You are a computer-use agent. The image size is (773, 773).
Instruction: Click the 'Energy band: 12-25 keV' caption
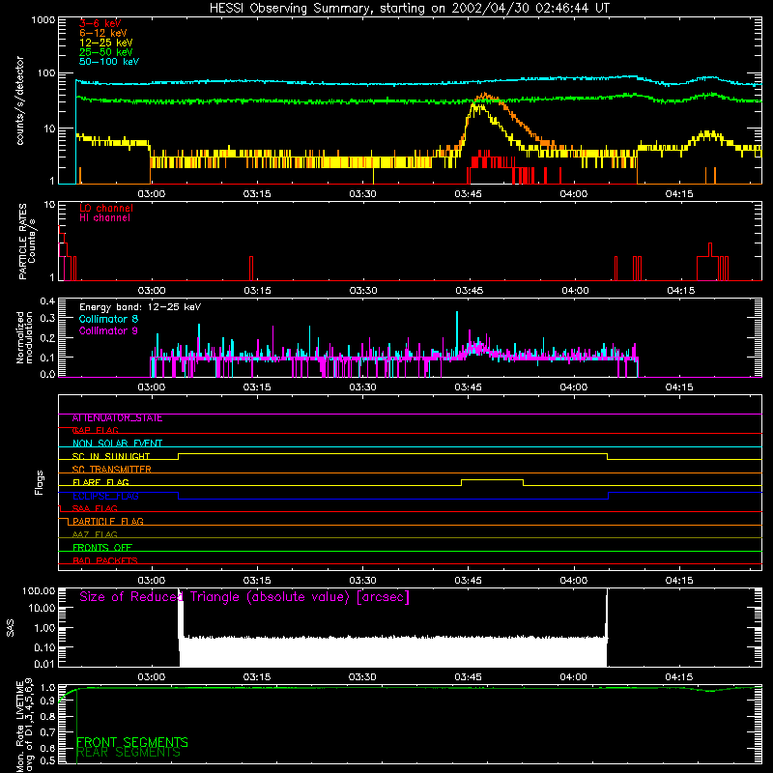140,307
